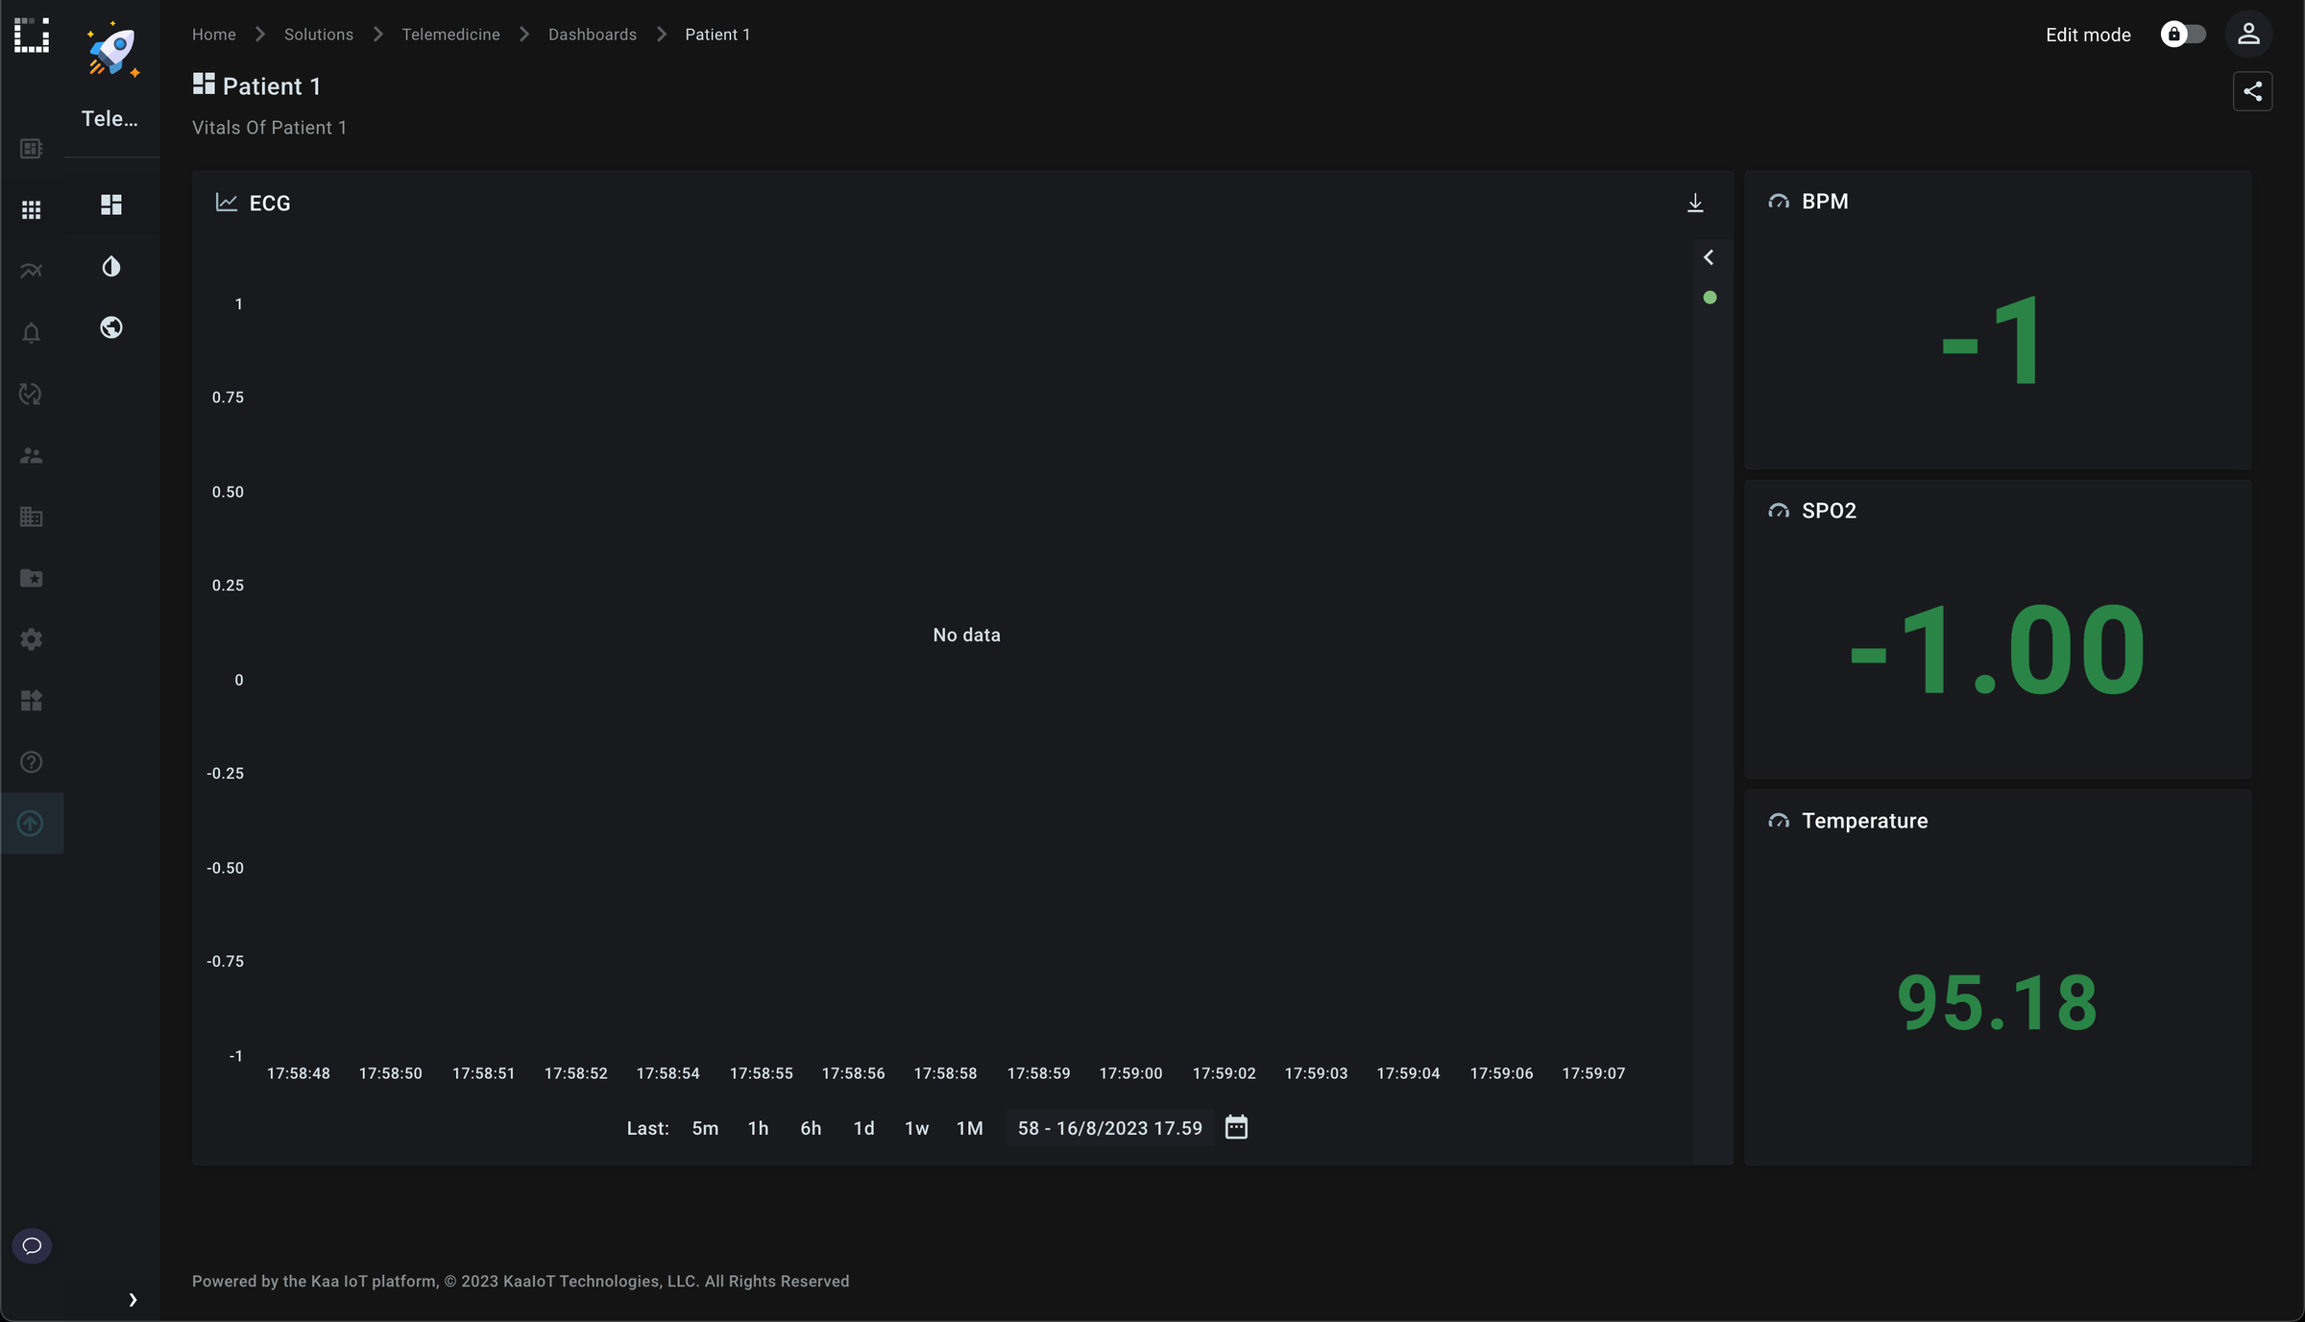
Task: Click the Temperature widget title
Action: (x=1865, y=821)
